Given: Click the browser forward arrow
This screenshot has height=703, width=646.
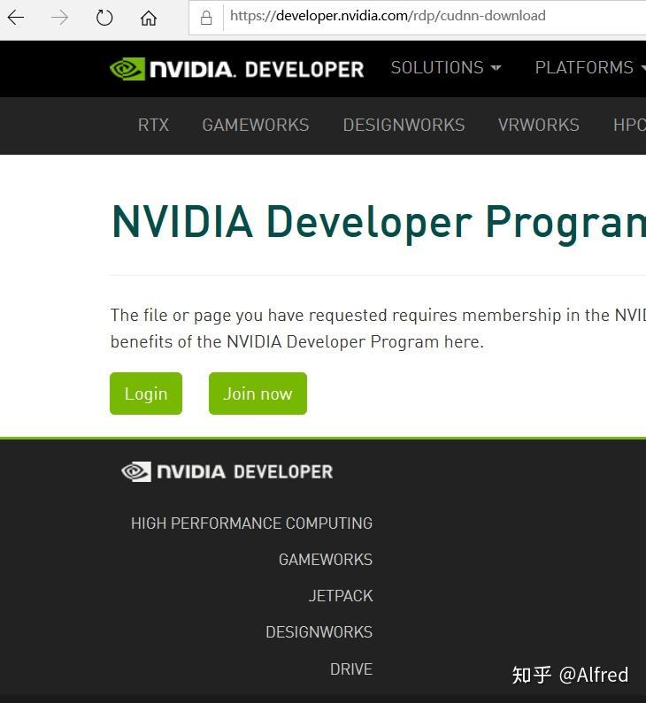Looking at the screenshot, I should [59, 18].
